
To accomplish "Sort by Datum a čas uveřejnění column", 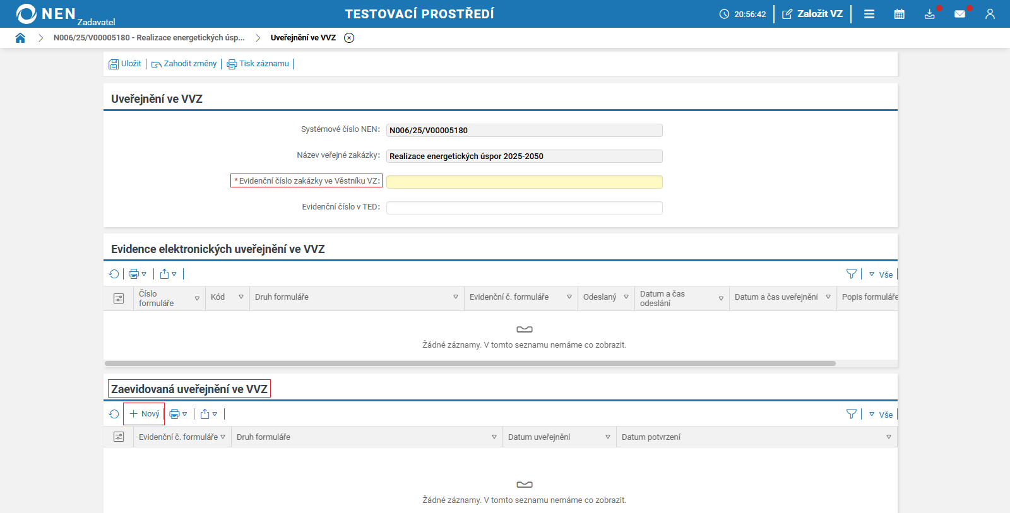I will coord(783,297).
